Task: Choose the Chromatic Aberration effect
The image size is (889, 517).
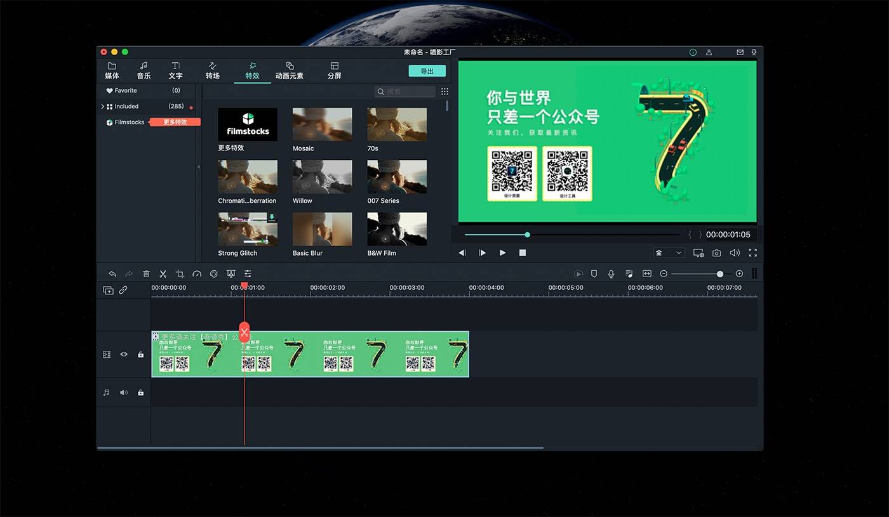Action: 248,176
